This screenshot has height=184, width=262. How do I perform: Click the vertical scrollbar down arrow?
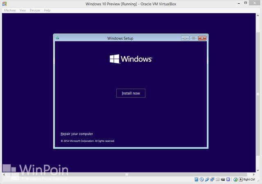click(x=257, y=170)
